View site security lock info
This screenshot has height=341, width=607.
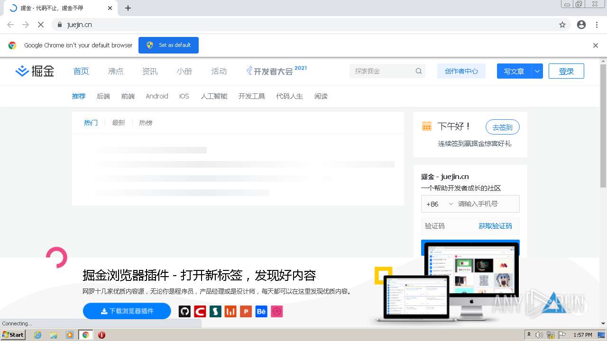pyautogui.click(x=60, y=25)
